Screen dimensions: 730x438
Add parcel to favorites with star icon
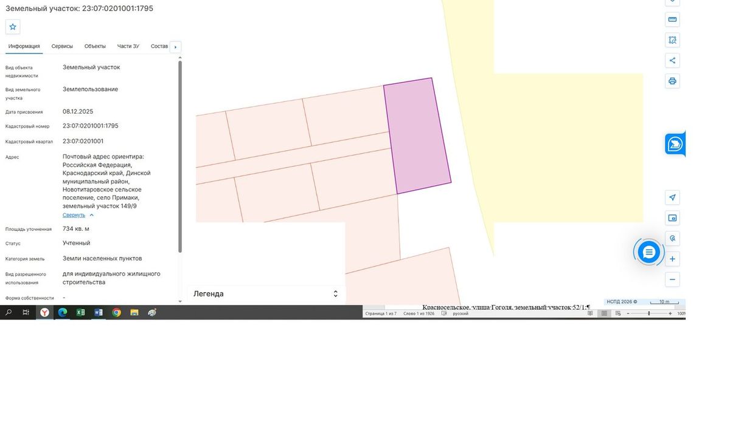[x=13, y=27]
